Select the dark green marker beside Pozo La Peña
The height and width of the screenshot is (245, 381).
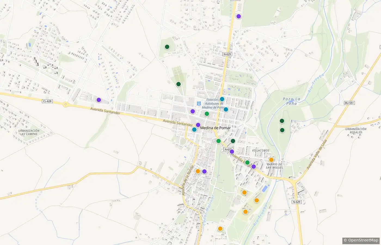point(282,121)
